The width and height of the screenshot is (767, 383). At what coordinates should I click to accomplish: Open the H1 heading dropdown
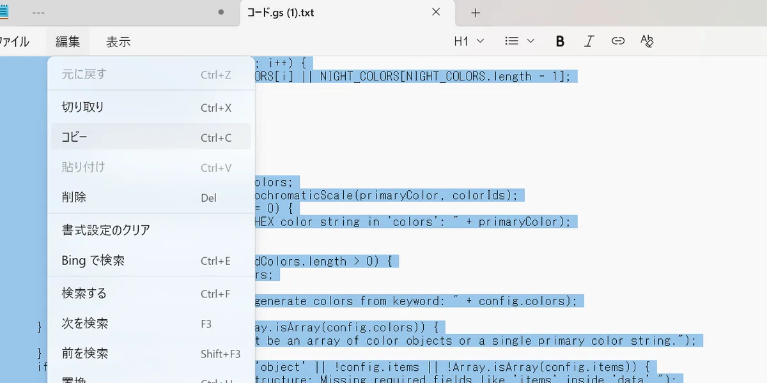pyautogui.click(x=469, y=41)
